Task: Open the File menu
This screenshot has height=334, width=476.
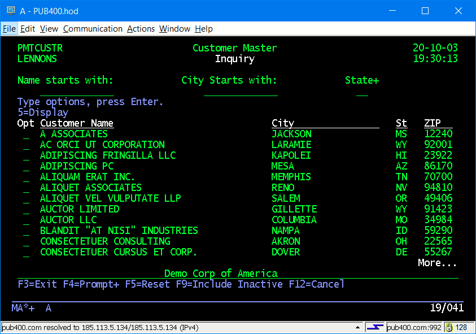Action: 9,29
